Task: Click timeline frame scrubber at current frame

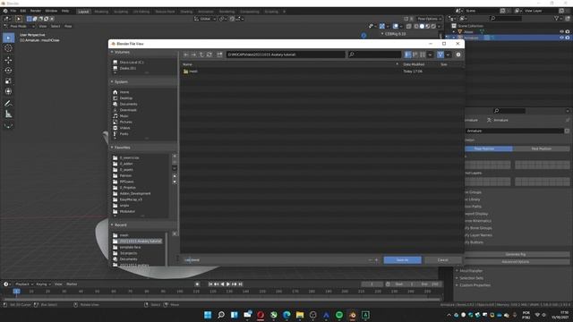Action: (x=16, y=292)
